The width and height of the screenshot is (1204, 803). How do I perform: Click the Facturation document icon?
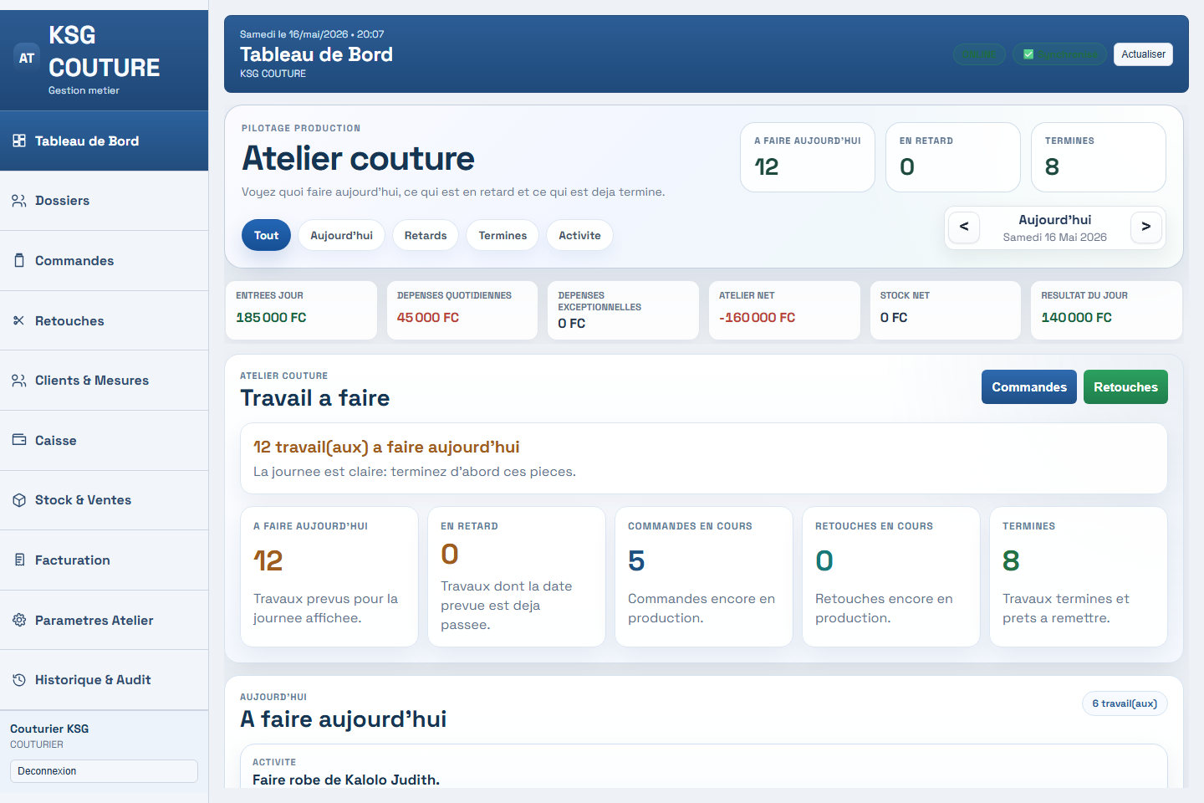[19, 560]
